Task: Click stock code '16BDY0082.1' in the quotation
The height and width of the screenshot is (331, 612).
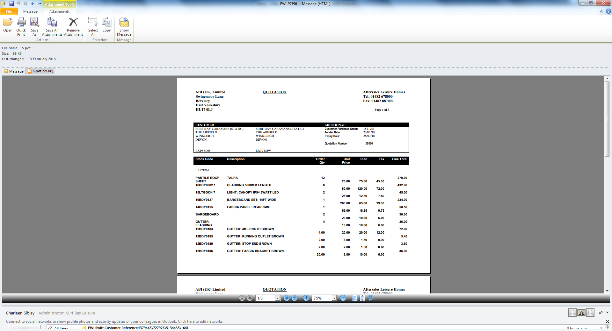Action: click(205, 185)
